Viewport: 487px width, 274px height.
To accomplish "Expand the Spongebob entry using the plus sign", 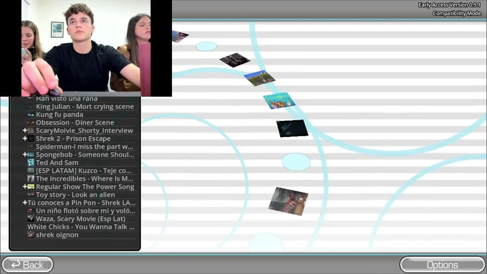I will [25, 155].
